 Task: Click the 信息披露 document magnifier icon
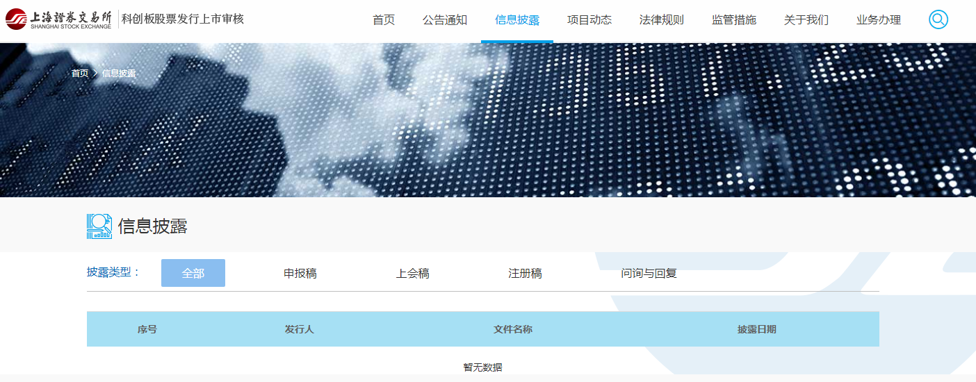point(99,226)
